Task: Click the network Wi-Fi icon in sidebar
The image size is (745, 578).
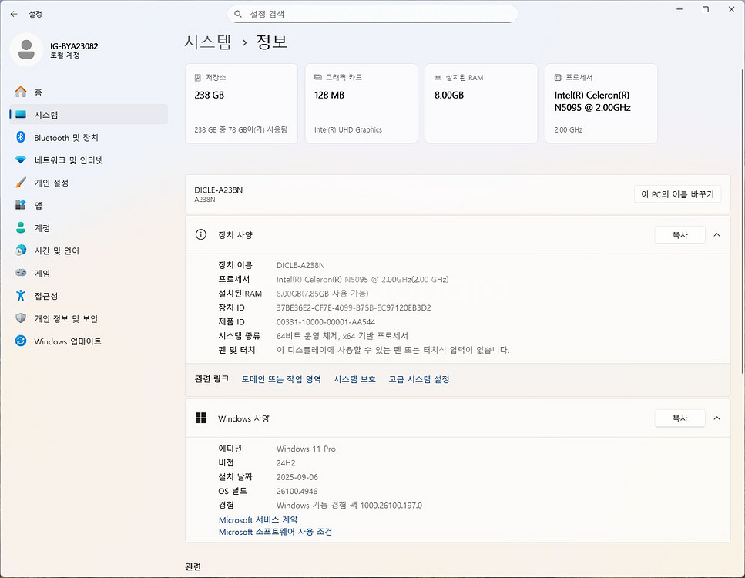Action: [x=21, y=160]
